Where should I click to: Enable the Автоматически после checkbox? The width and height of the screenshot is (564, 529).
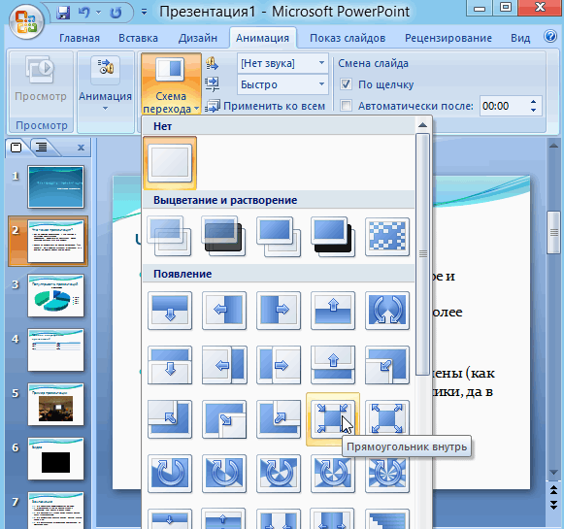(x=346, y=106)
